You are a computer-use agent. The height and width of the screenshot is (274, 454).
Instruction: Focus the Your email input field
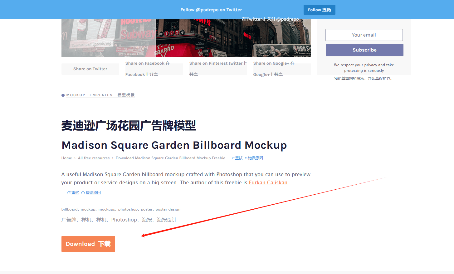coord(364,35)
